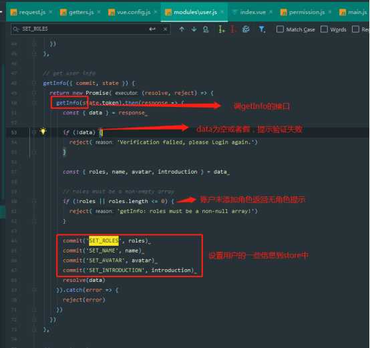Select all occurrences icon

pyautogui.click(x=246, y=29)
